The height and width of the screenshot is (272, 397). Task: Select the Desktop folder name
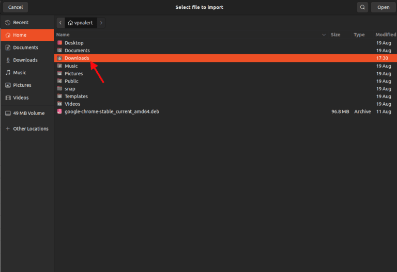pos(74,43)
